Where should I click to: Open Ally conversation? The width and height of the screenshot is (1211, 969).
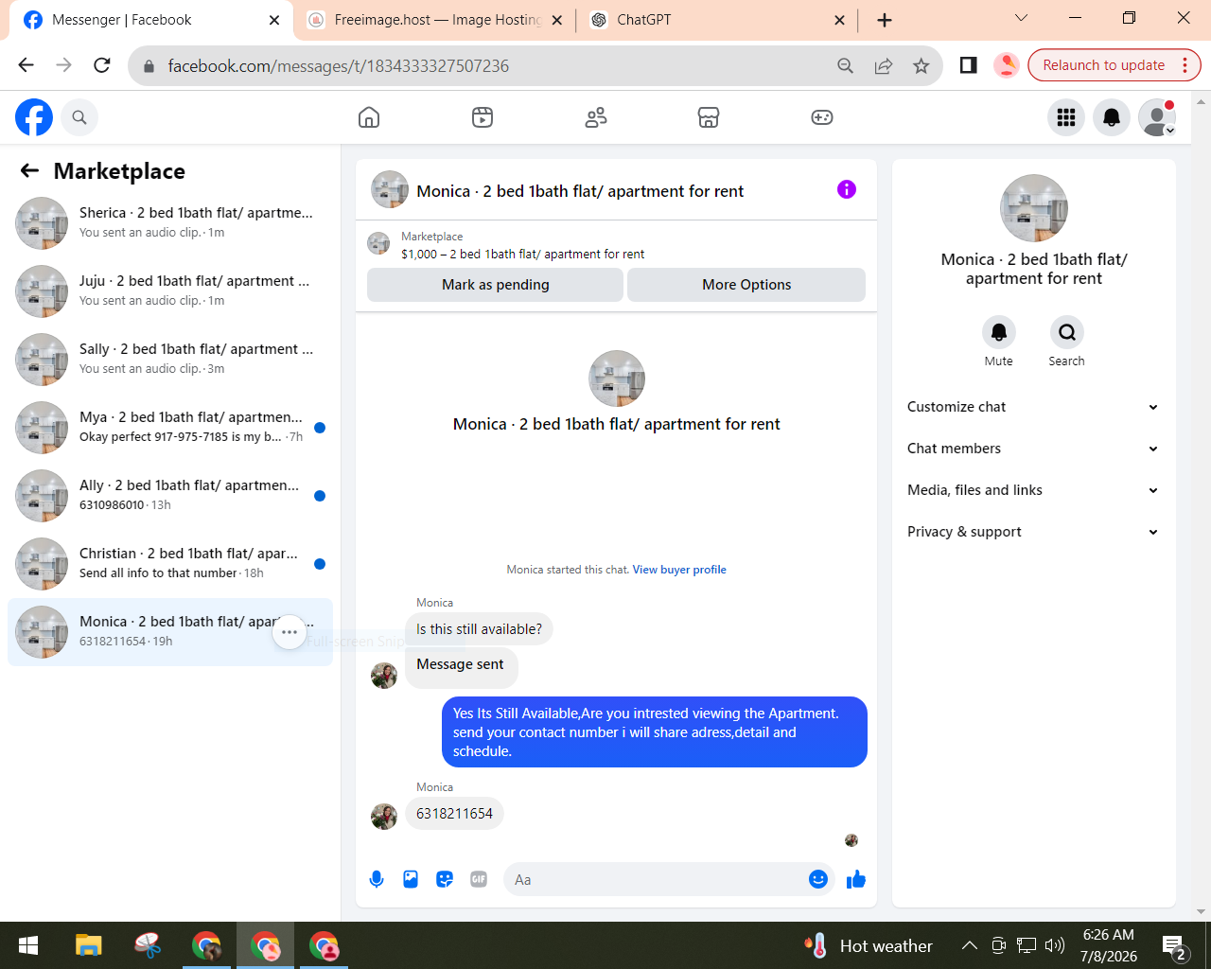click(x=170, y=496)
